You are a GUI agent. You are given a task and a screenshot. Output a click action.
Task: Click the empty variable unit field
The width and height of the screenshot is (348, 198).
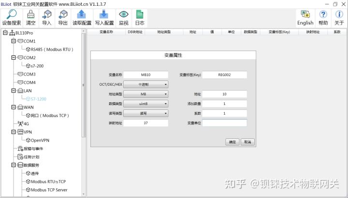click(224, 123)
